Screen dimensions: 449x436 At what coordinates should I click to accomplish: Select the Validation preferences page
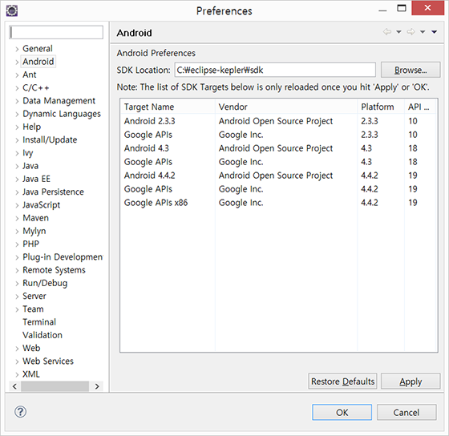[42, 335]
